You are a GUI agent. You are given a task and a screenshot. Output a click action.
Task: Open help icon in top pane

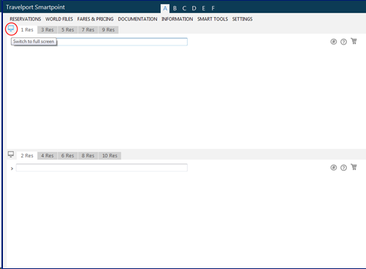pos(343,42)
